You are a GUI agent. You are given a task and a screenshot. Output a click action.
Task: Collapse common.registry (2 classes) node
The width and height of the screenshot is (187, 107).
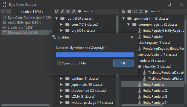point(128,25)
